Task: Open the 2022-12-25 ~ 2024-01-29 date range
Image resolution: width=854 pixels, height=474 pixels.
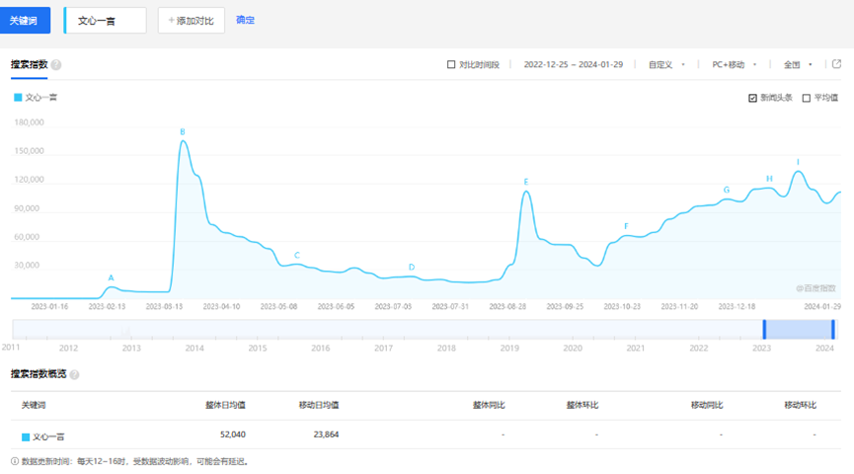Action: pos(574,65)
